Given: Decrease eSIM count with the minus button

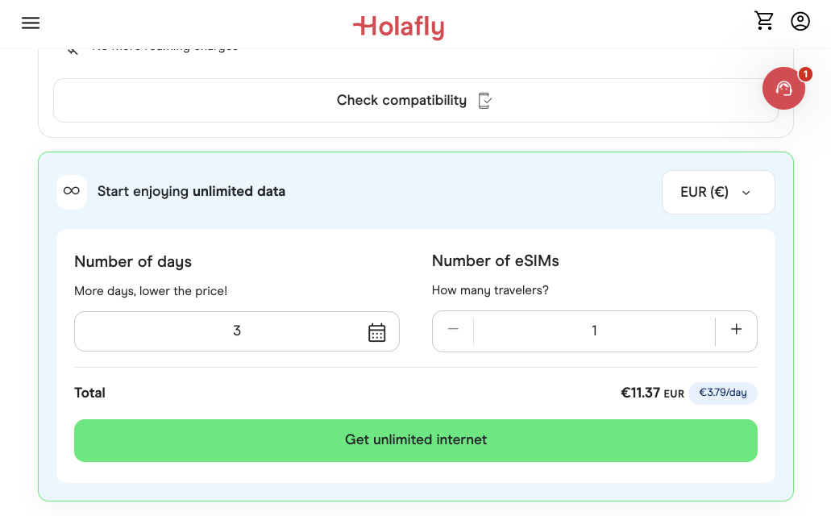Looking at the screenshot, I should point(453,331).
